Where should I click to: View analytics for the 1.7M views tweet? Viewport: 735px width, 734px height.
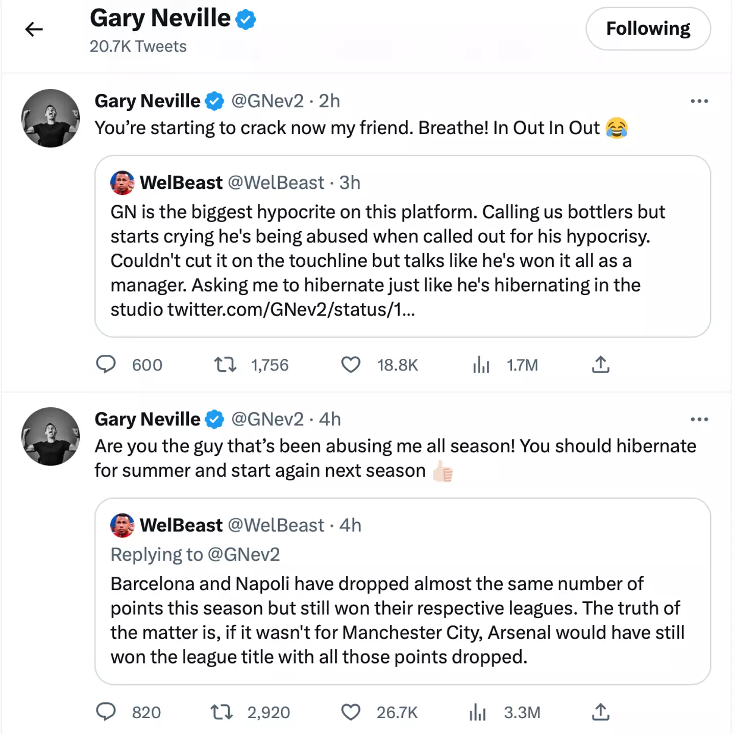481,364
